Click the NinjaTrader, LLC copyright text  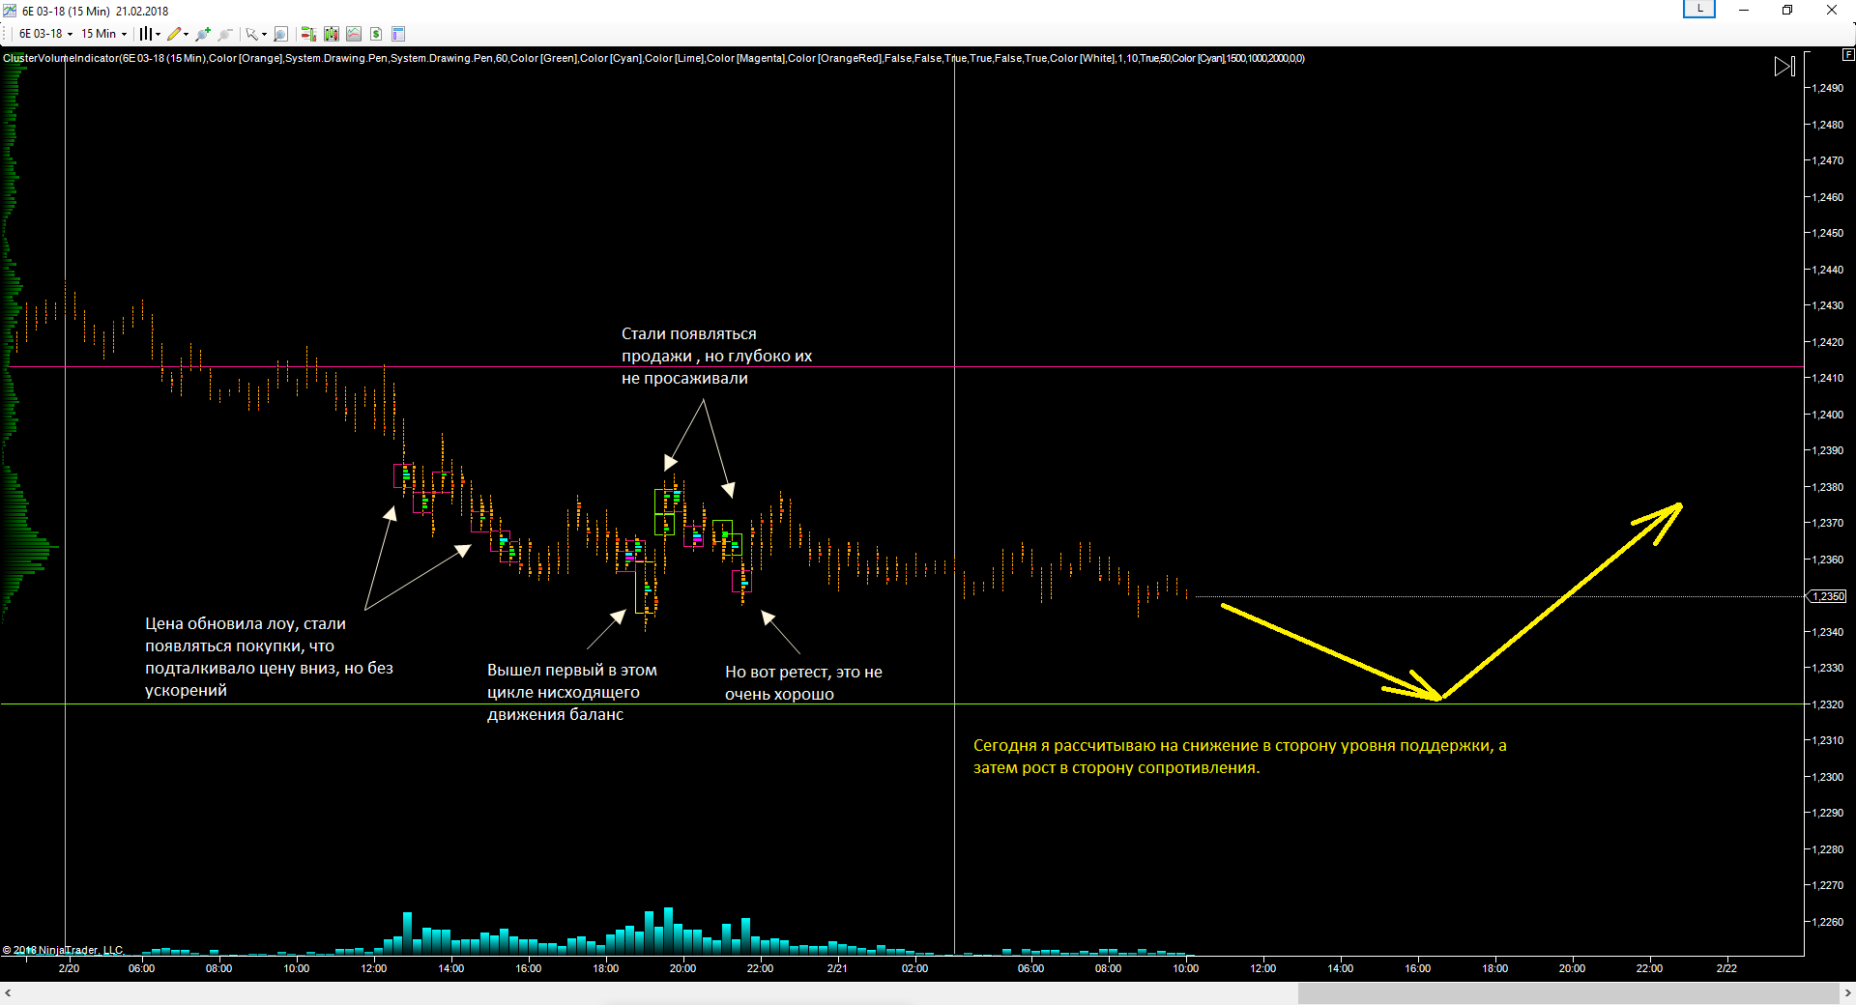(63, 950)
